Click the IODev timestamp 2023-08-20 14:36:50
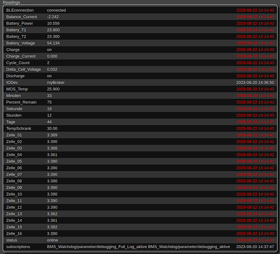This screenshot has width=280, height=254. point(255,82)
